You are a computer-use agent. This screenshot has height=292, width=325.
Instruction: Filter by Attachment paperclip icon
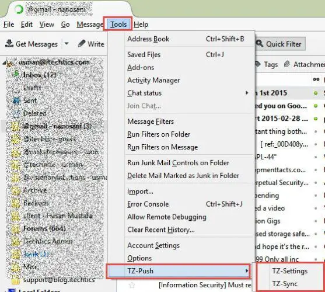point(286,64)
